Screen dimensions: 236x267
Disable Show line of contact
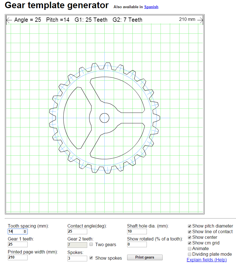pyautogui.click(x=190, y=232)
